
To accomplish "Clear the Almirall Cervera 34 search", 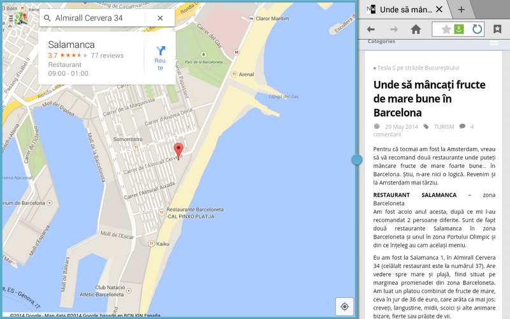I will 160,19.
